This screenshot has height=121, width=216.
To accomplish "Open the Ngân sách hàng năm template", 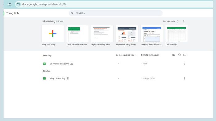I will 102,33.
